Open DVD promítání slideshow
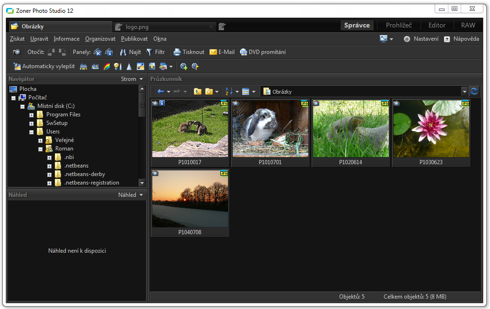 pyautogui.click(x=263, y=52)
